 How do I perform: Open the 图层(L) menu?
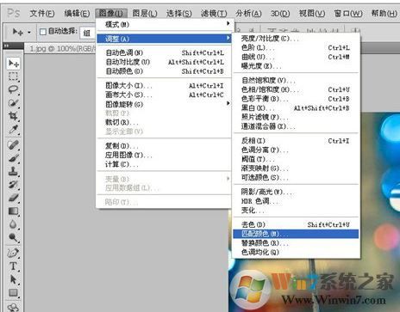145,13
